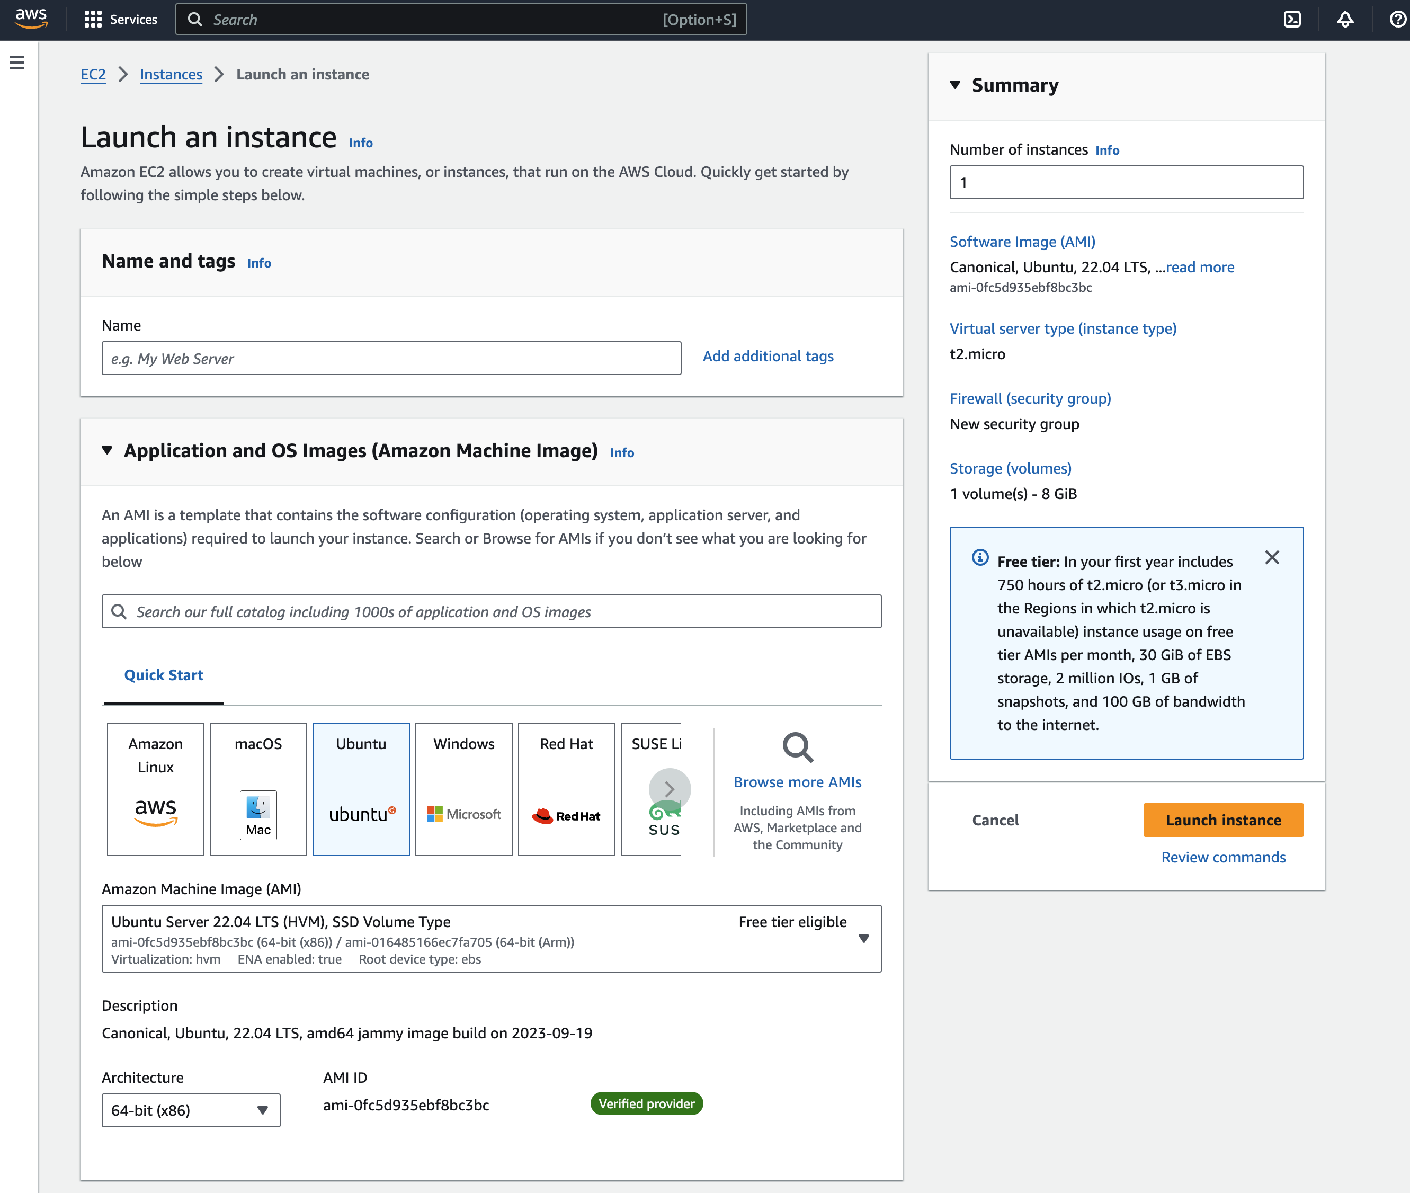Select the Windows AMI tile

point(464,789)
